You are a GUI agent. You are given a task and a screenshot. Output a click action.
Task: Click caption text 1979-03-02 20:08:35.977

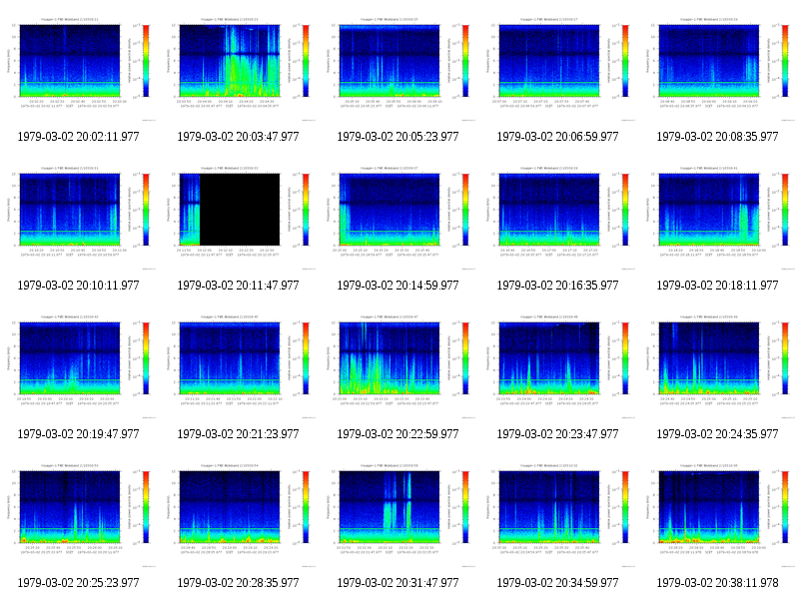[x=717, y=137]
